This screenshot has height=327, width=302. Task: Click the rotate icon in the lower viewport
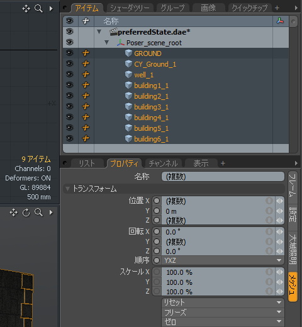[26, 213]
